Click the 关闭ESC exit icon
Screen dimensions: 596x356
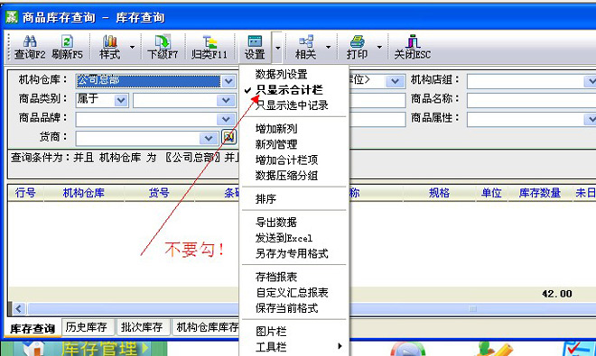[x=413, y=41]
